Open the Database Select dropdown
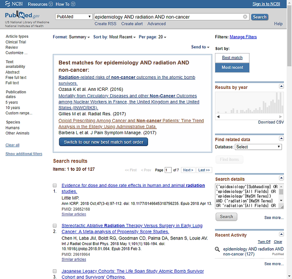Image resolution: width=292 pixels, height=279 pixels. 258,147
